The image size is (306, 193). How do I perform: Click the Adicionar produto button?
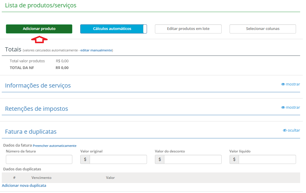coord(39,29)
